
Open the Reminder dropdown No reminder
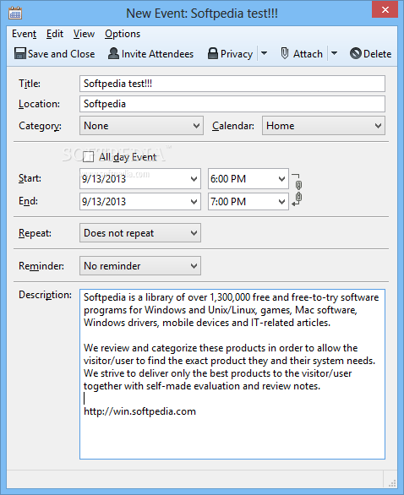coord(140,266)
